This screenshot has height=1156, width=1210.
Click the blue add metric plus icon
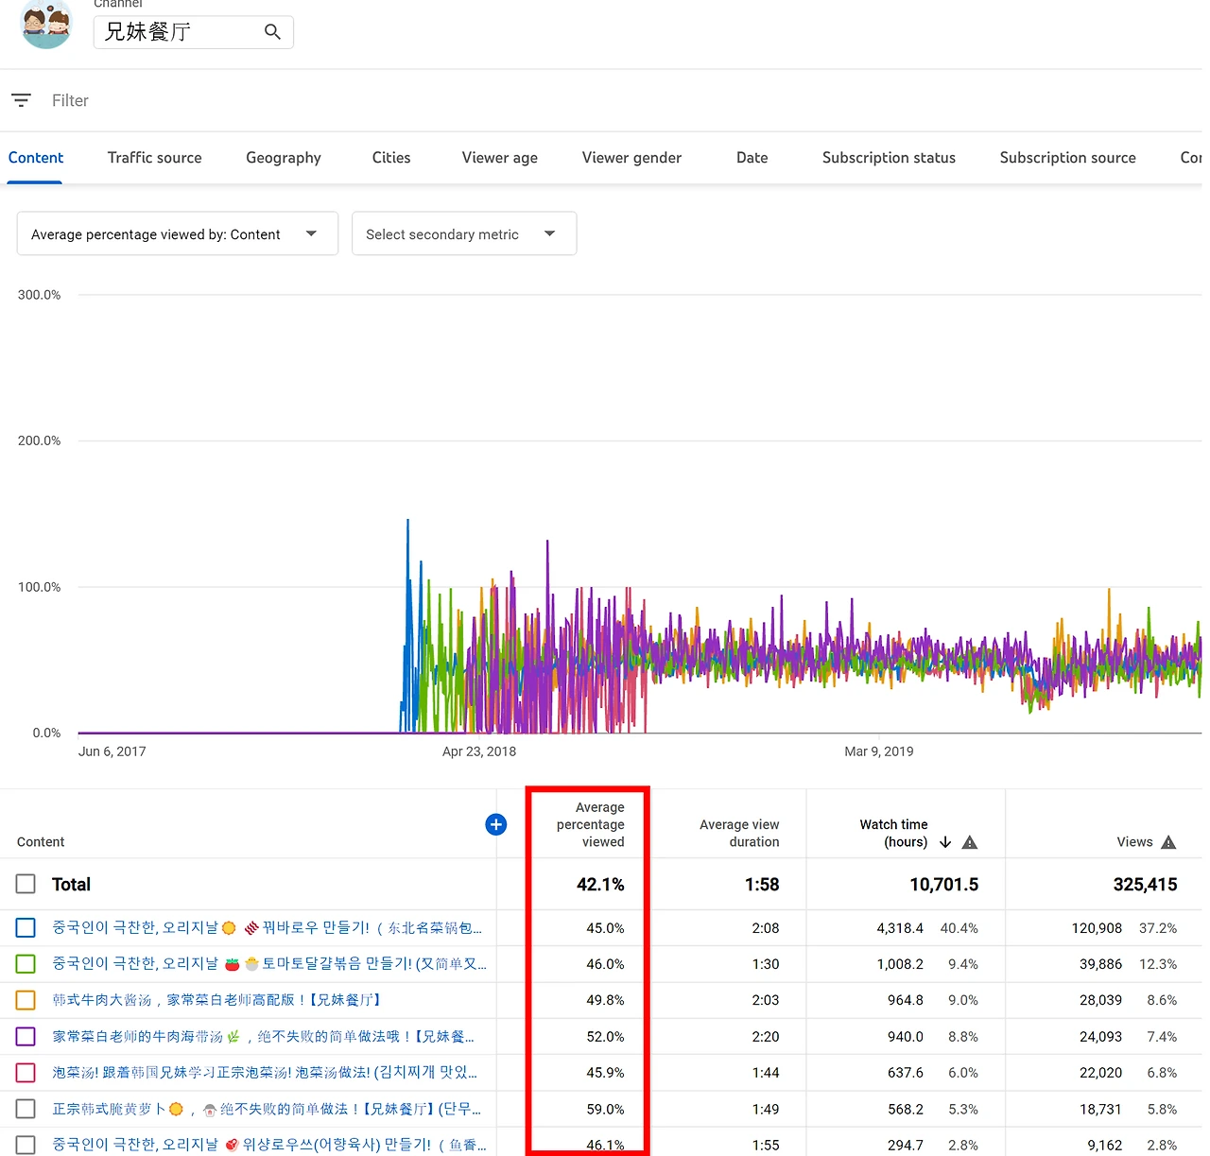(495, 824)
